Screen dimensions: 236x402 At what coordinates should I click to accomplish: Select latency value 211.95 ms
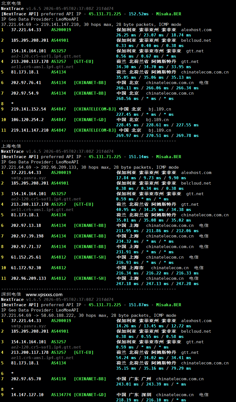[127, 231]
